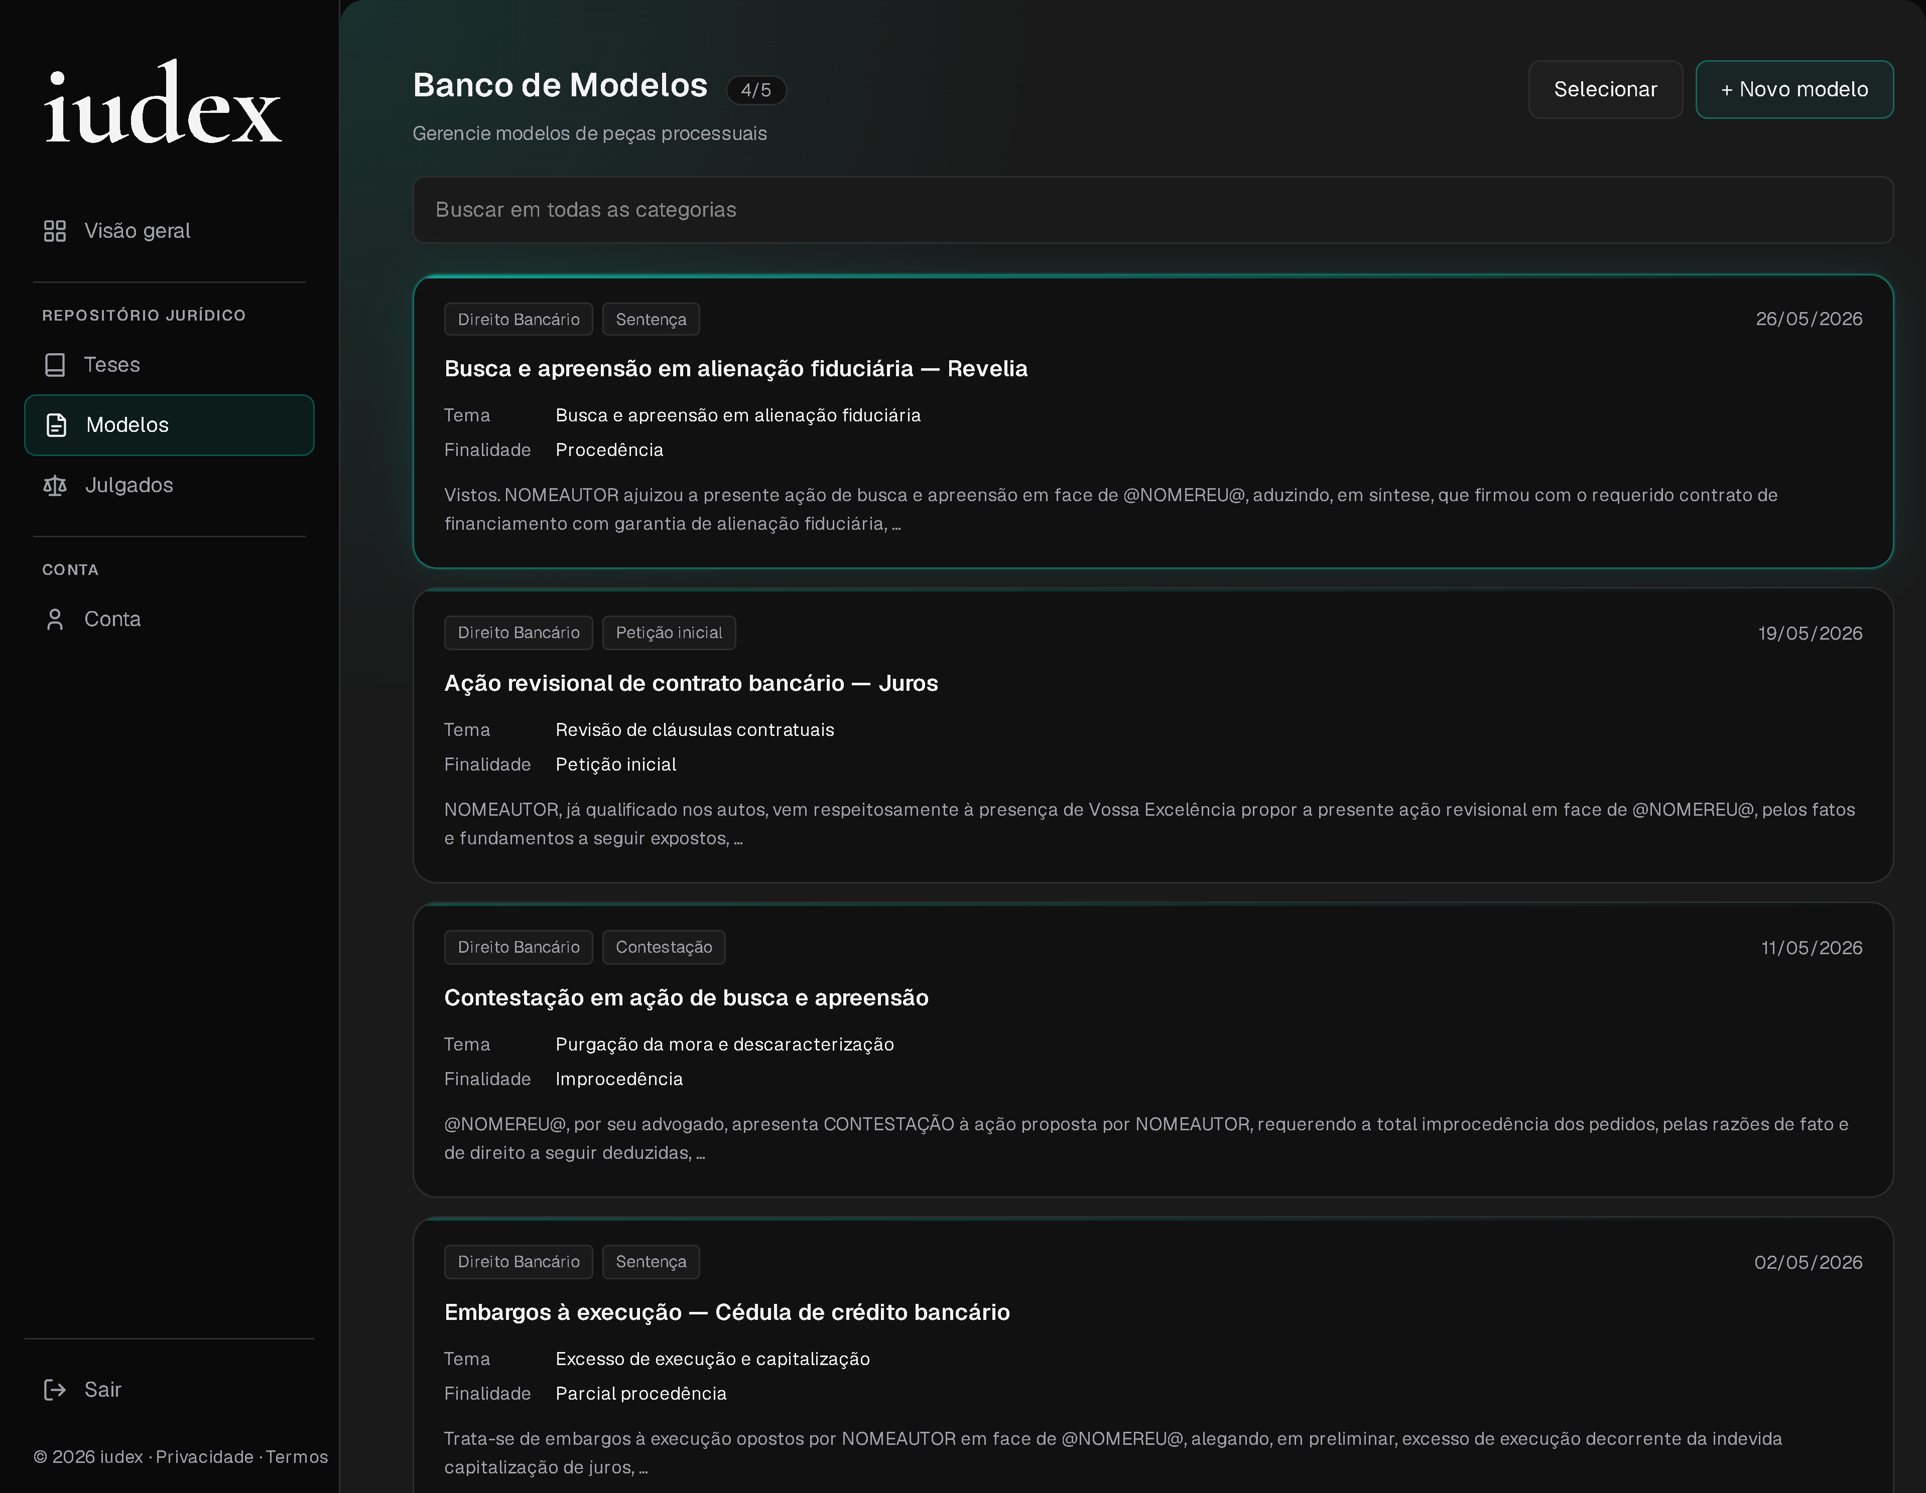Click finalidade Improcedência
1926x1493 pixels.
(x=618, y=1079)
